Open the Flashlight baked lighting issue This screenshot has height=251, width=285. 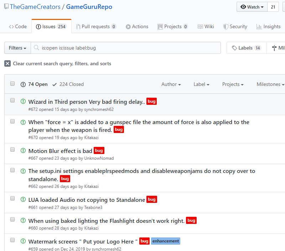click(x=106, y=221)
